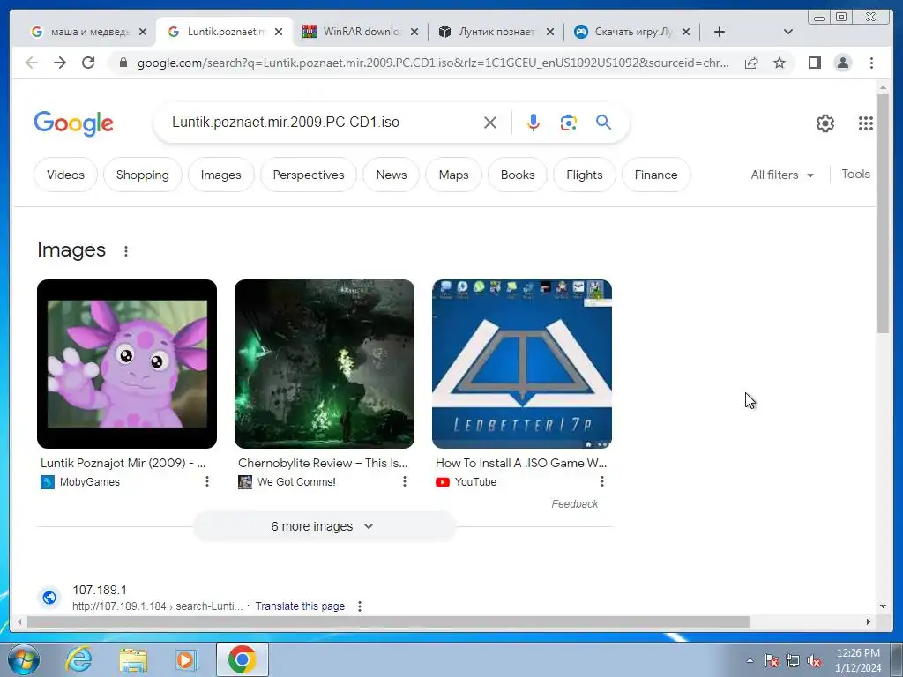Close the WinRAR download tab
Screen dimensions: 903x677
pos(414,32)
